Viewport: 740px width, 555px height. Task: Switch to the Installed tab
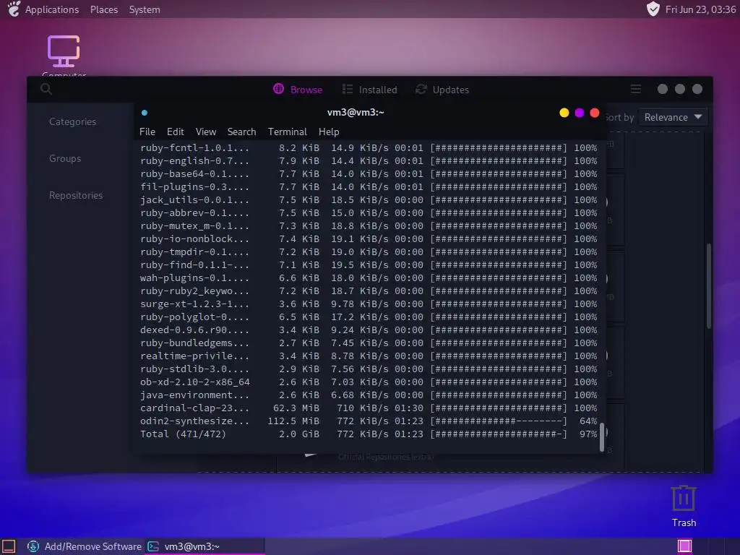tap(369, 89)
